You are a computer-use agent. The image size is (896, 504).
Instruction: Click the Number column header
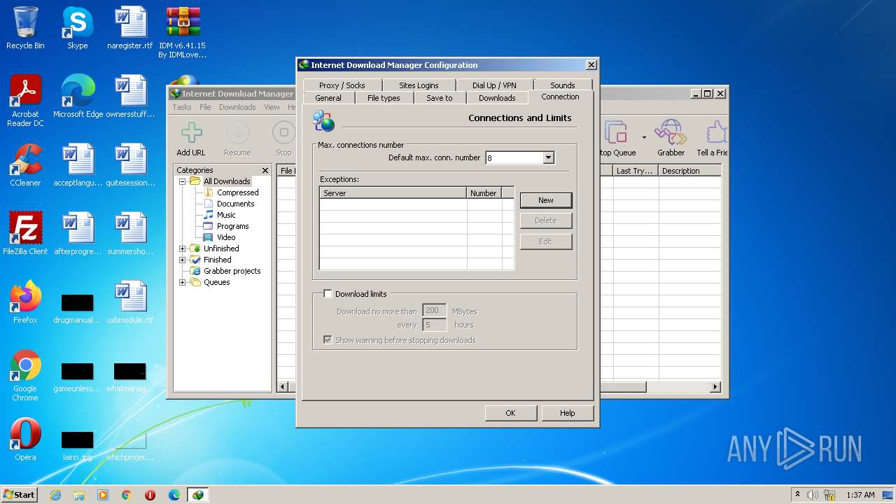tap(484, 193)
